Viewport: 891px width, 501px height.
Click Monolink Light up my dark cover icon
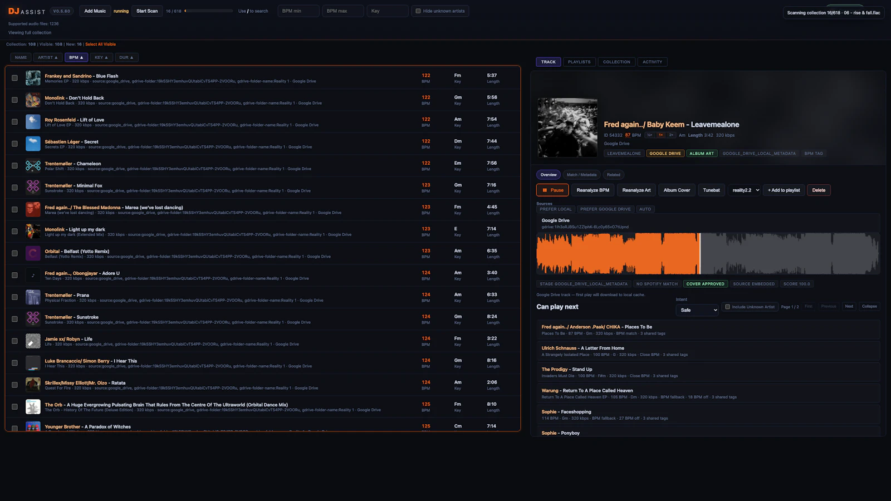click(33, 232)
